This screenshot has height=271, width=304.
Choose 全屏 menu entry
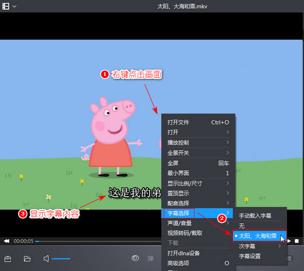(198, 163)
